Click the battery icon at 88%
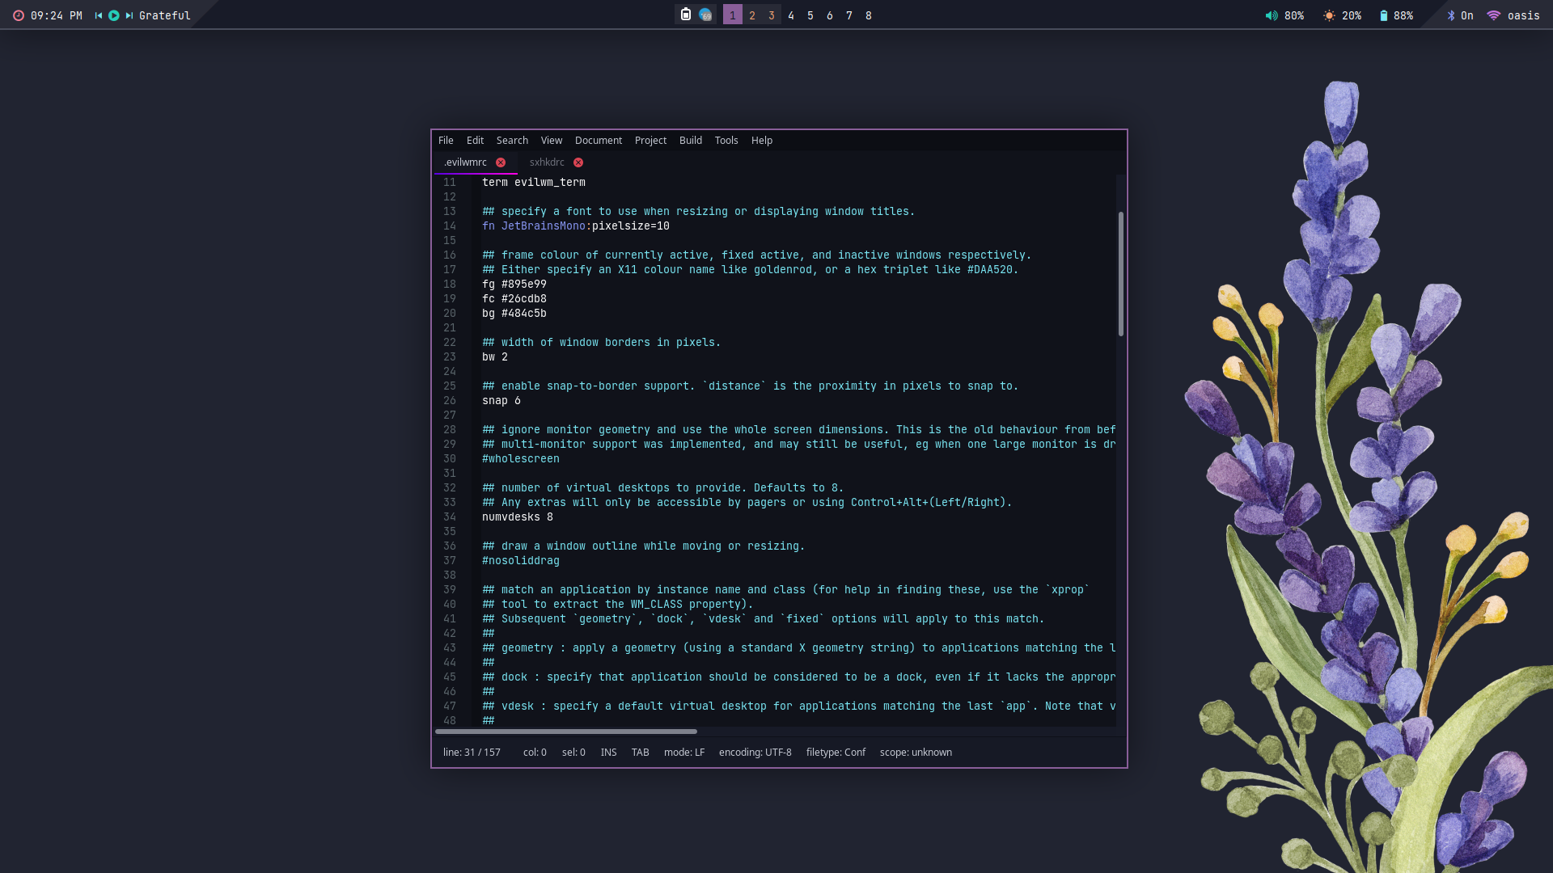The image size is (1553, 873). [1384, 15]
